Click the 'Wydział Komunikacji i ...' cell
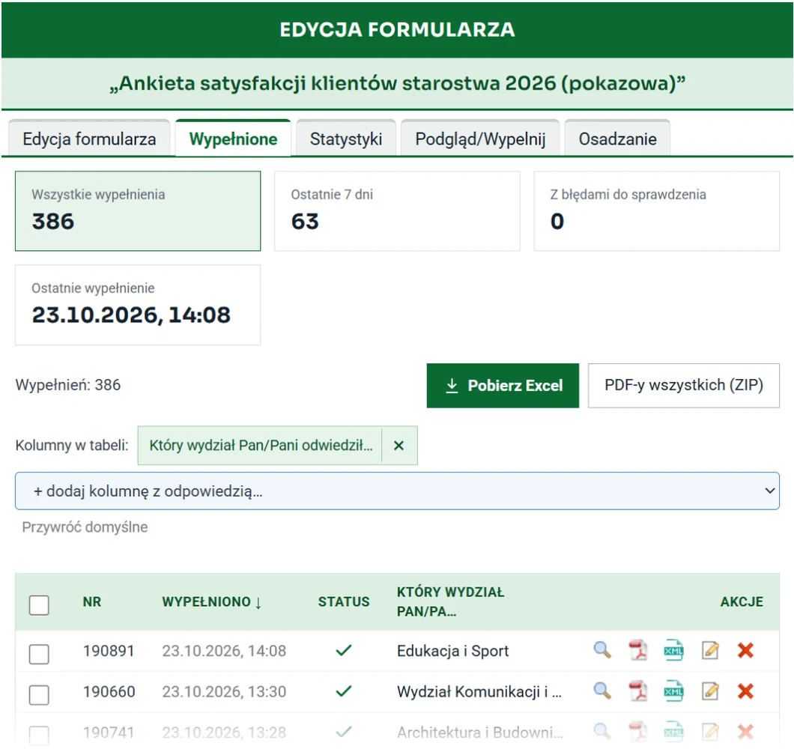Image resolution: width=794 pixels, height=749 pixels. tap(479, 692)
